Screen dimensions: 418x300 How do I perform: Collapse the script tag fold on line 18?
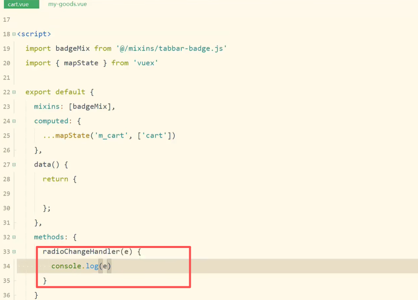[14, 34]
